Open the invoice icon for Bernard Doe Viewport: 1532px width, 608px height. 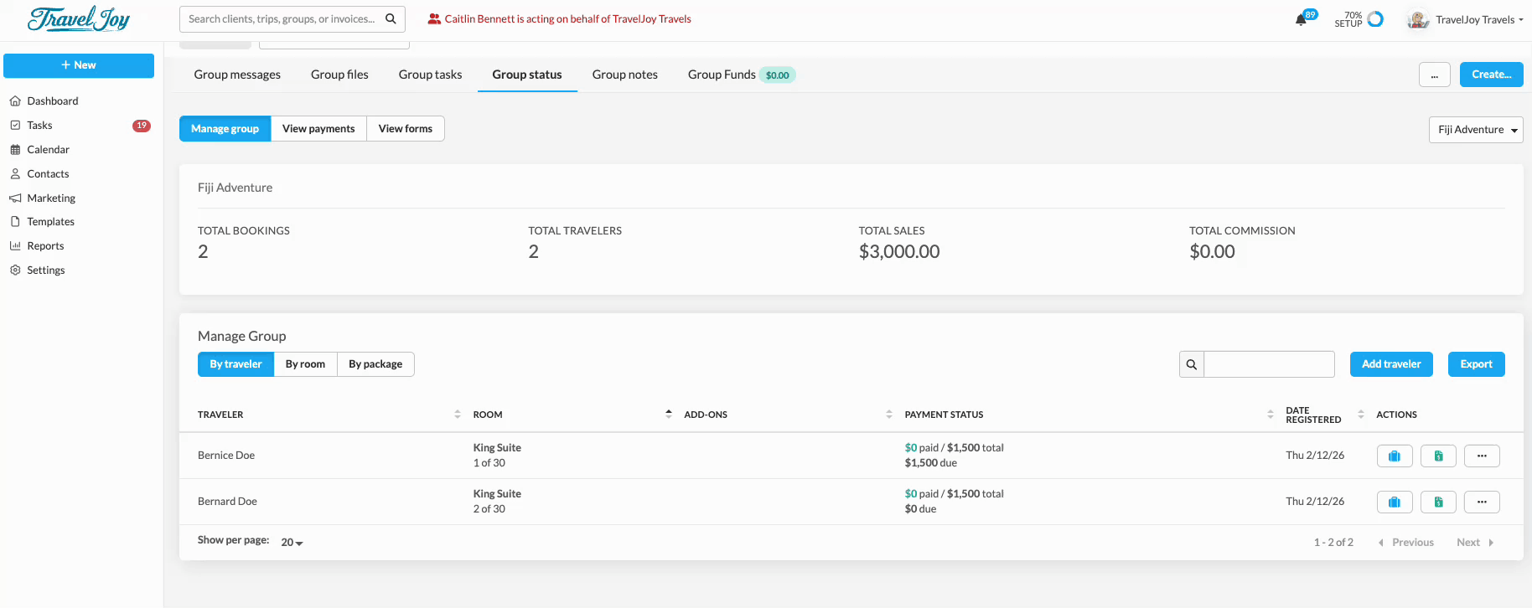tap(1438, 502)
